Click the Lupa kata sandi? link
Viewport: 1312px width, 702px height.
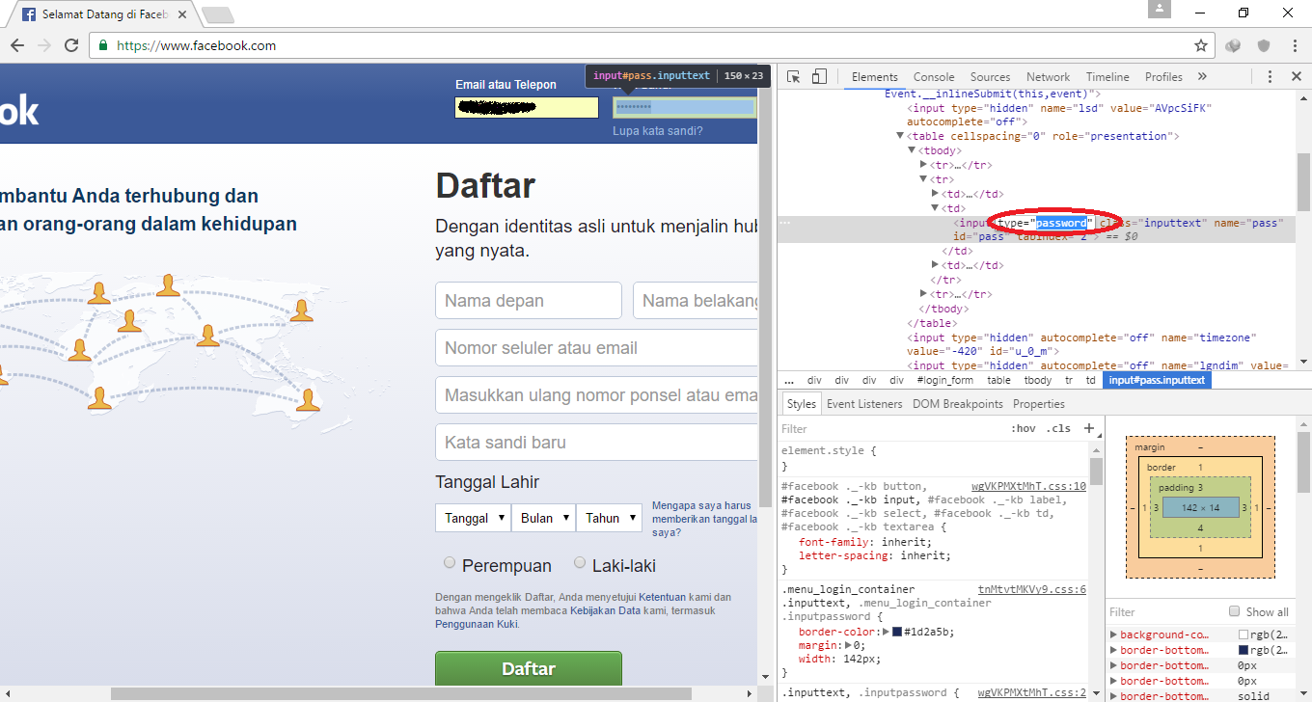point(658,131)
